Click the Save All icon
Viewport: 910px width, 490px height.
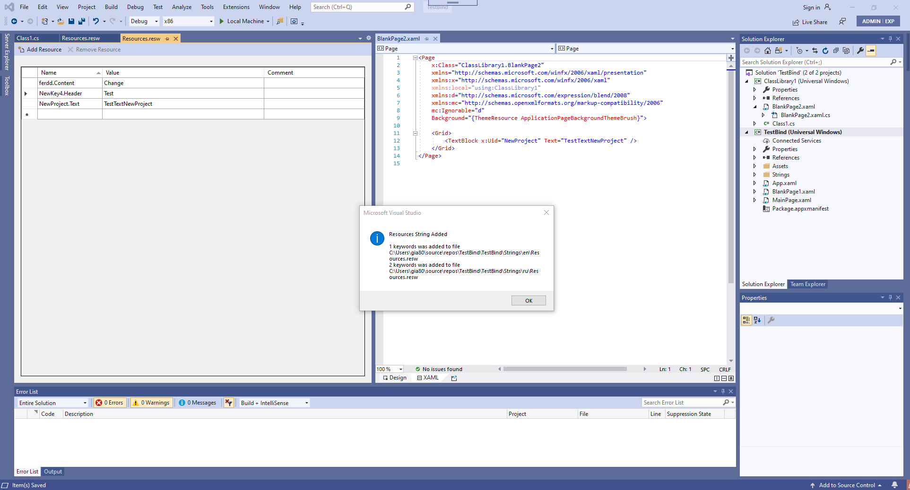[x=82, y=21]
